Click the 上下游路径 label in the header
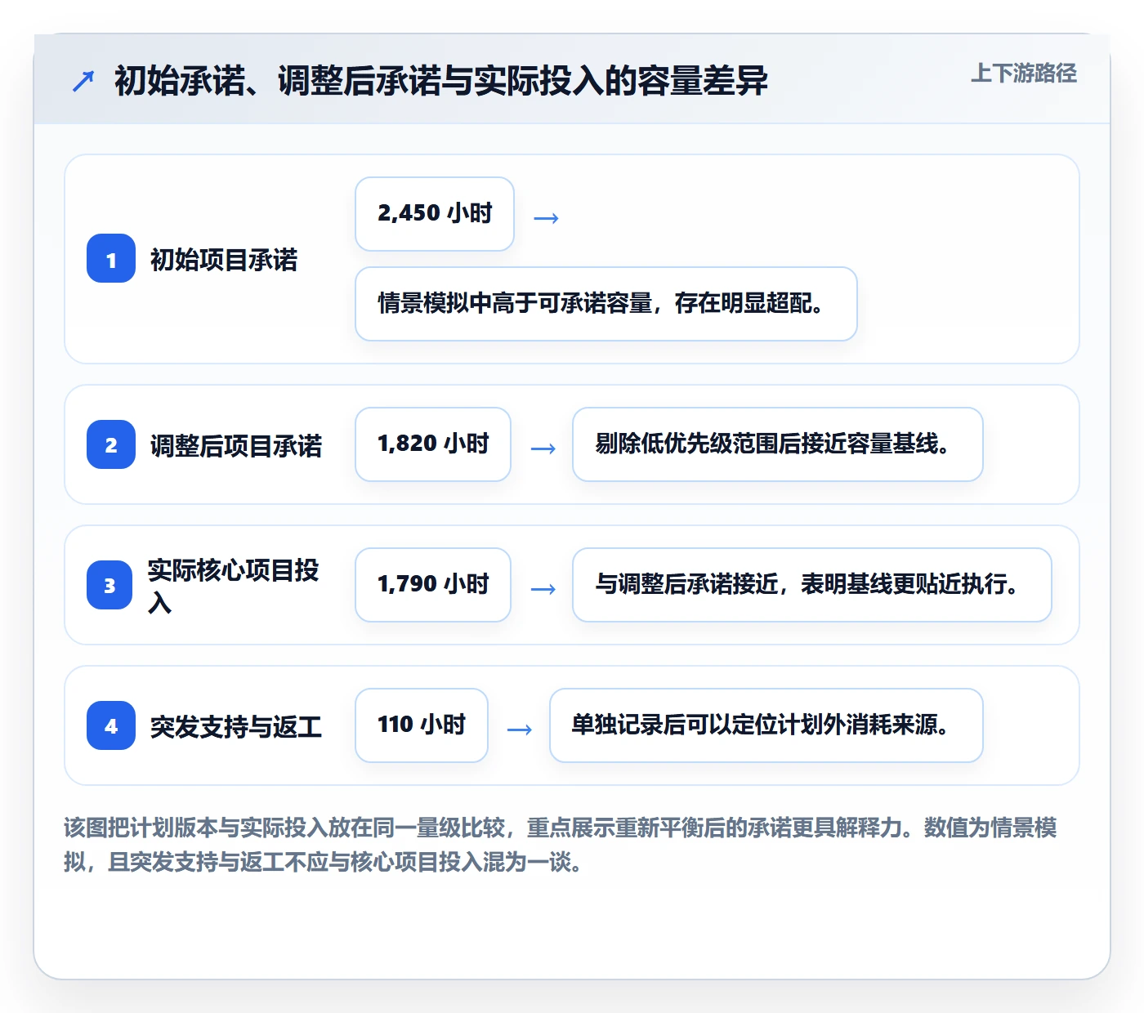The image size is (1144, 1013). coord(1024,74)
